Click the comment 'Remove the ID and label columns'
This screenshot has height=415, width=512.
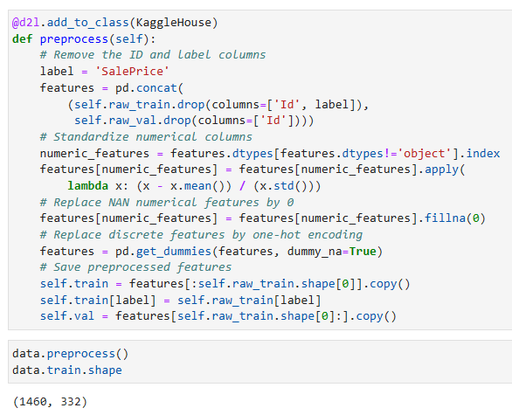tap(153, 55)
